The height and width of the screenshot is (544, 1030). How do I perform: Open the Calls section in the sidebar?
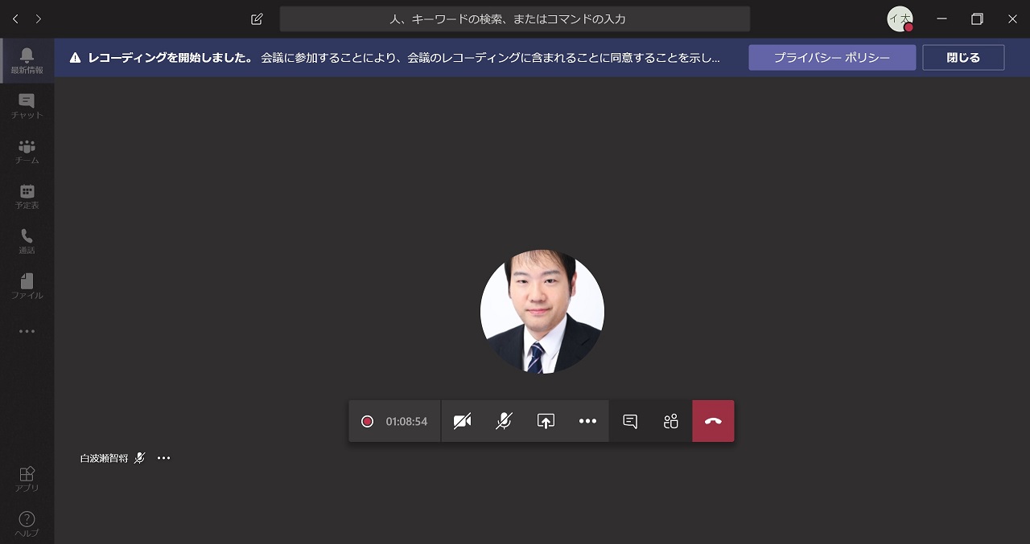(27, 241)
